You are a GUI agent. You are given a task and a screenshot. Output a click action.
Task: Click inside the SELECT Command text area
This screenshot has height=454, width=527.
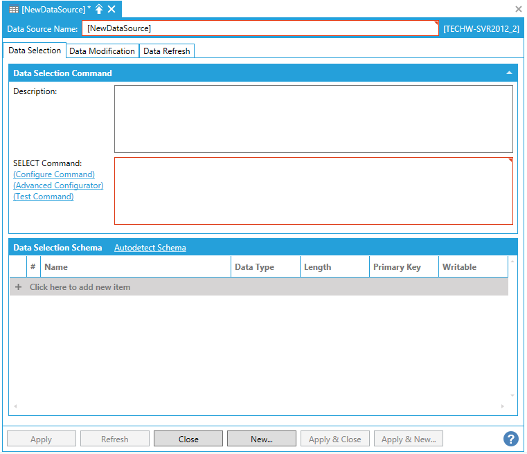point(313,191)
